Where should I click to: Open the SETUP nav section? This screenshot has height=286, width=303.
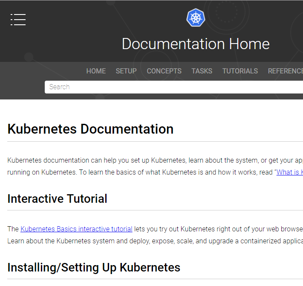coord(126,71)
